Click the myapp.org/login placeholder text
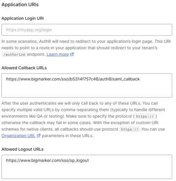This screenshot has width=176, height=181. (x=29, y=30)
